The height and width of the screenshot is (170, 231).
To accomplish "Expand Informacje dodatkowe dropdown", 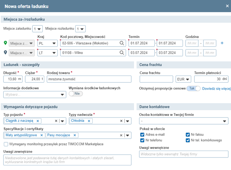I will click(35, 95).
